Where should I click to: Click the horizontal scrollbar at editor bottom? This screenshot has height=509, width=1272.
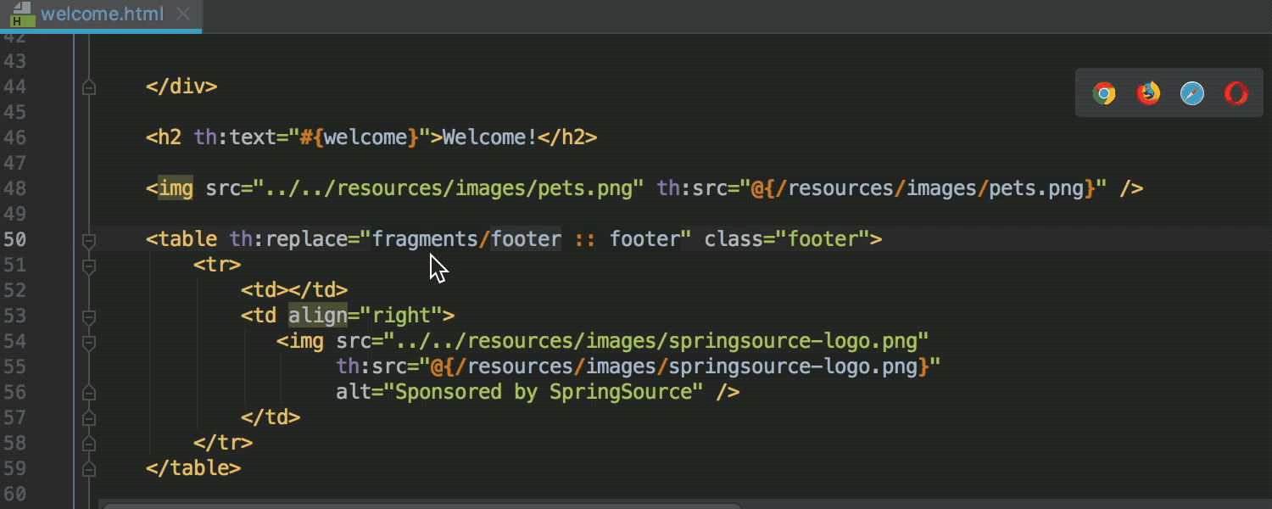pyautogui.click(x=421, y=506)
